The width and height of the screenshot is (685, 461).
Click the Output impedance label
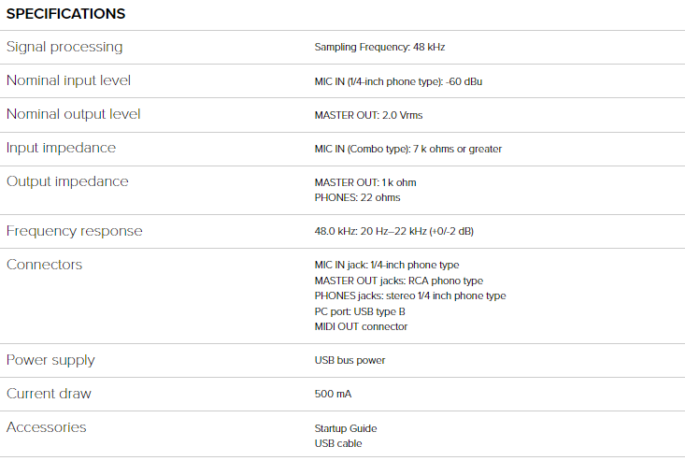tap(67, 181)
